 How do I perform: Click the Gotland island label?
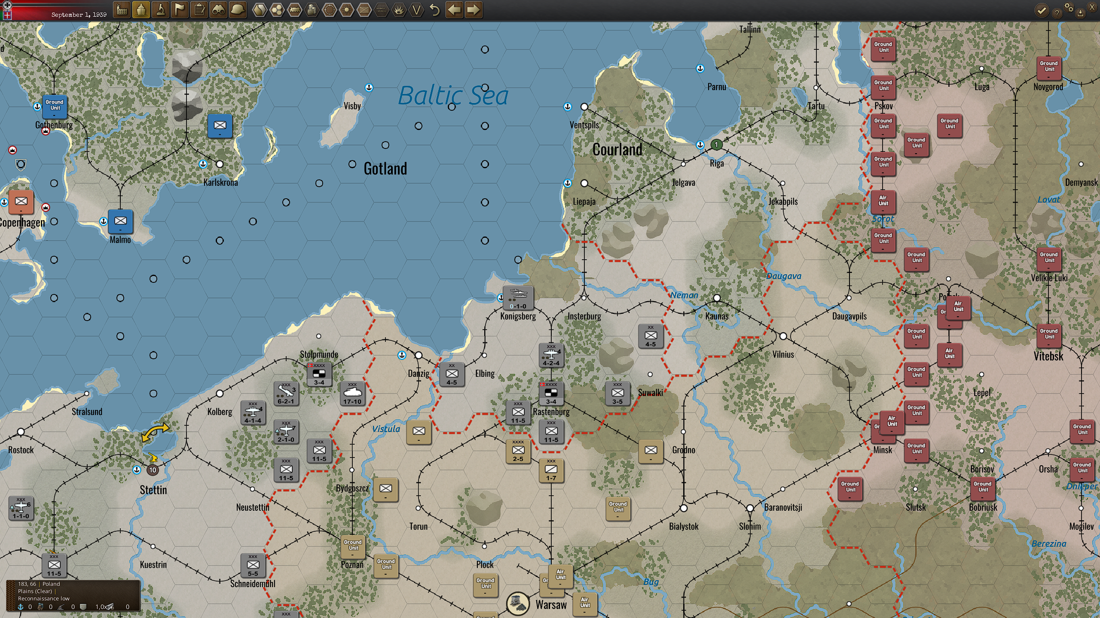[x=385, y=169]
